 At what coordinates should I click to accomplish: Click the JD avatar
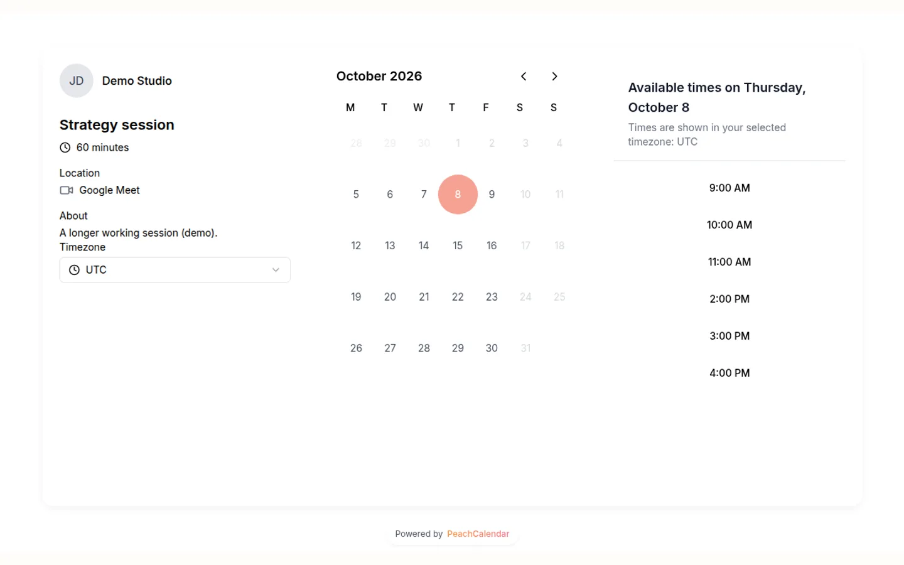pyautogui.click(x=77, y=81)
